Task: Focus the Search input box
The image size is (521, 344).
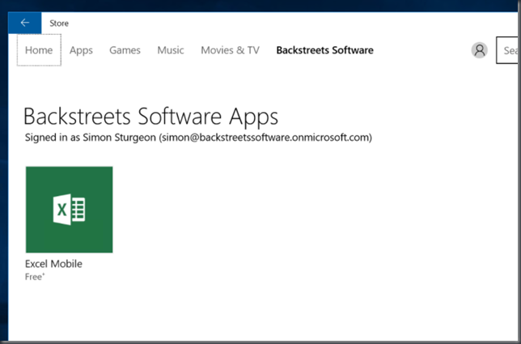Action: [x=507, y=50]
